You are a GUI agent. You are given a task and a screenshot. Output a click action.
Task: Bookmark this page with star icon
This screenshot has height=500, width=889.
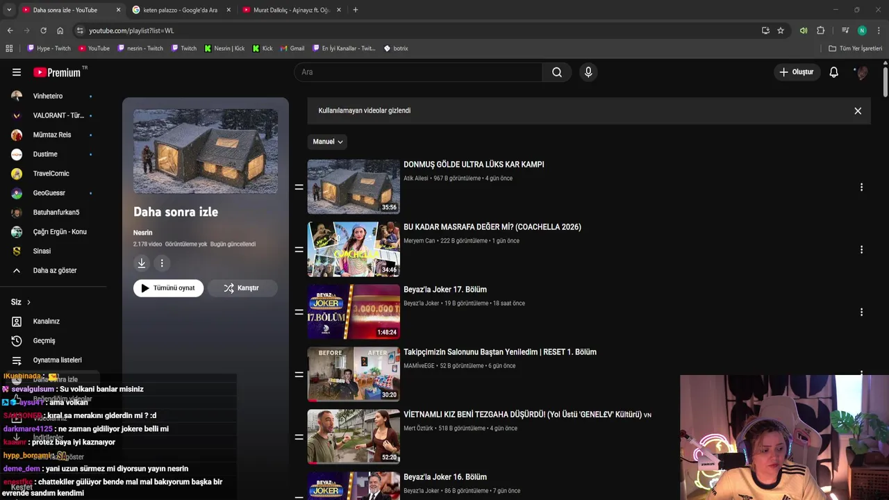781,31
